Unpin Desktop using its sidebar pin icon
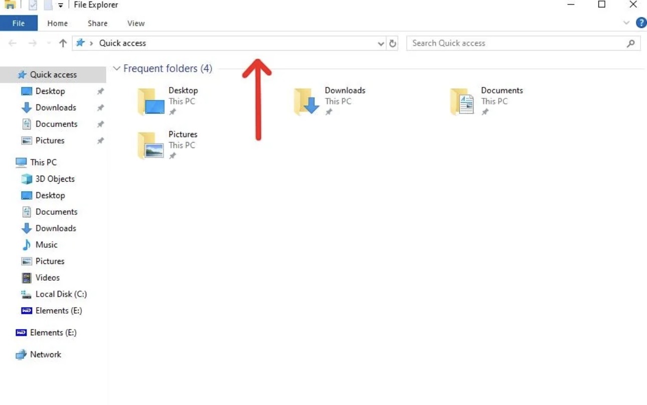This screenshot has width=647, height=405. 100,91
